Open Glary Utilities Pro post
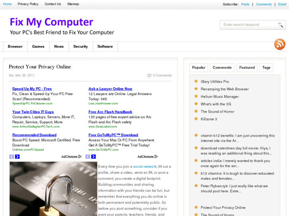 pyautogui.click(x=215, y=82)
